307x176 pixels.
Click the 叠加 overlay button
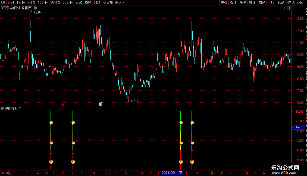pyautogui.click(x=233, y=2)
